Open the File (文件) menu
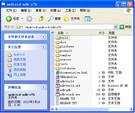Screen dimensions: 135x113 [11, 11]
